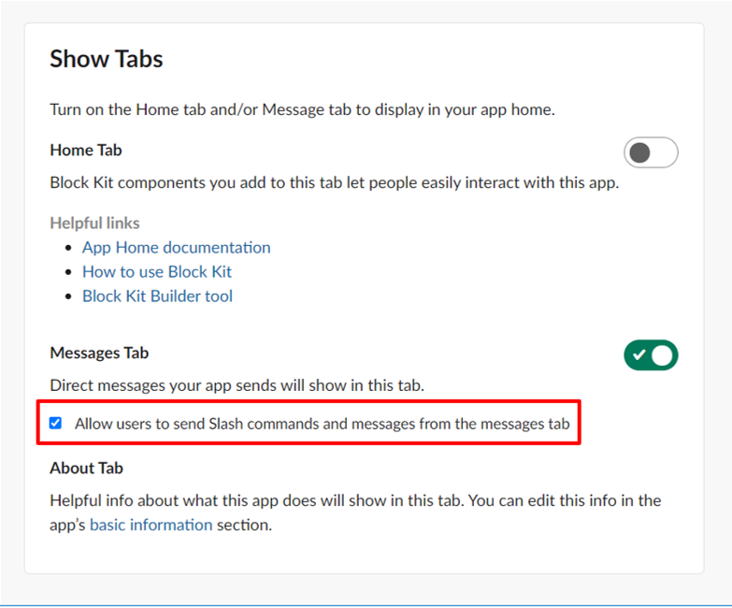Screen dimensions: 732x608
Task: Uncheck the Slash commands and messages checkbox
Action: coord(56,424)
